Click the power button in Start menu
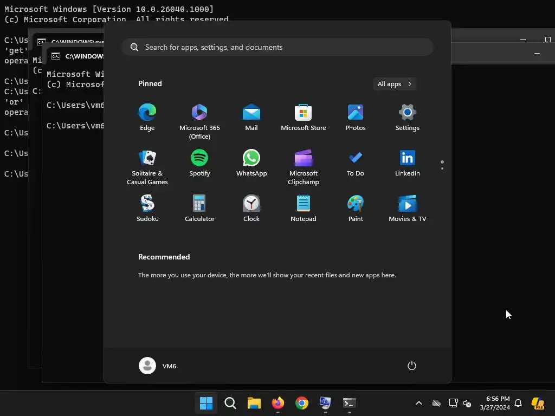555x416 pixels. coord(412,366)
